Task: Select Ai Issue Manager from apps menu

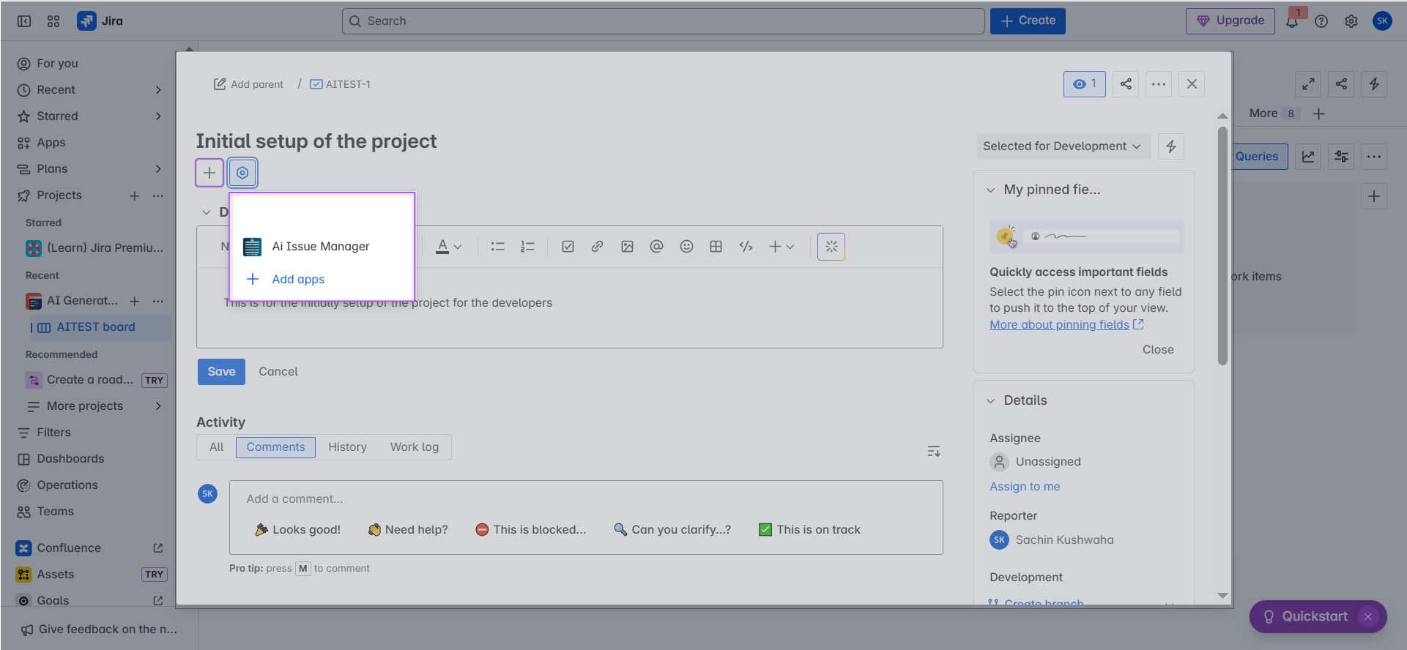Action: pos(320,247)
